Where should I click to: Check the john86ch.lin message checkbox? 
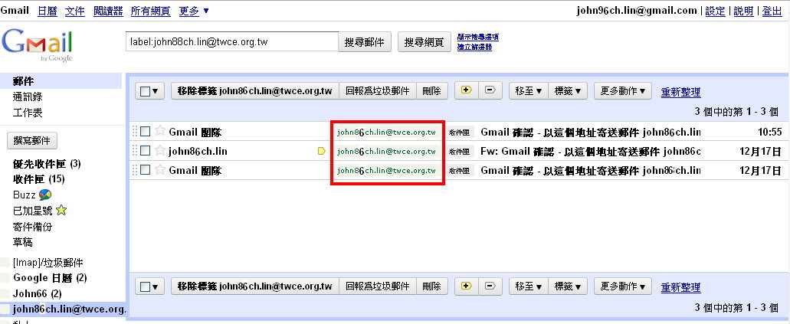(145, 150)
